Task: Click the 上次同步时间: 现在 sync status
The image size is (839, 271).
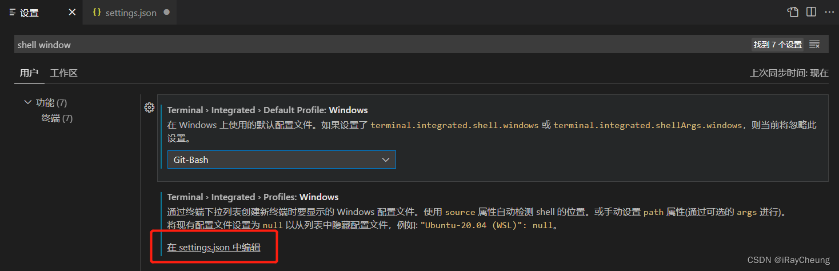Action: tap(789, 73)
